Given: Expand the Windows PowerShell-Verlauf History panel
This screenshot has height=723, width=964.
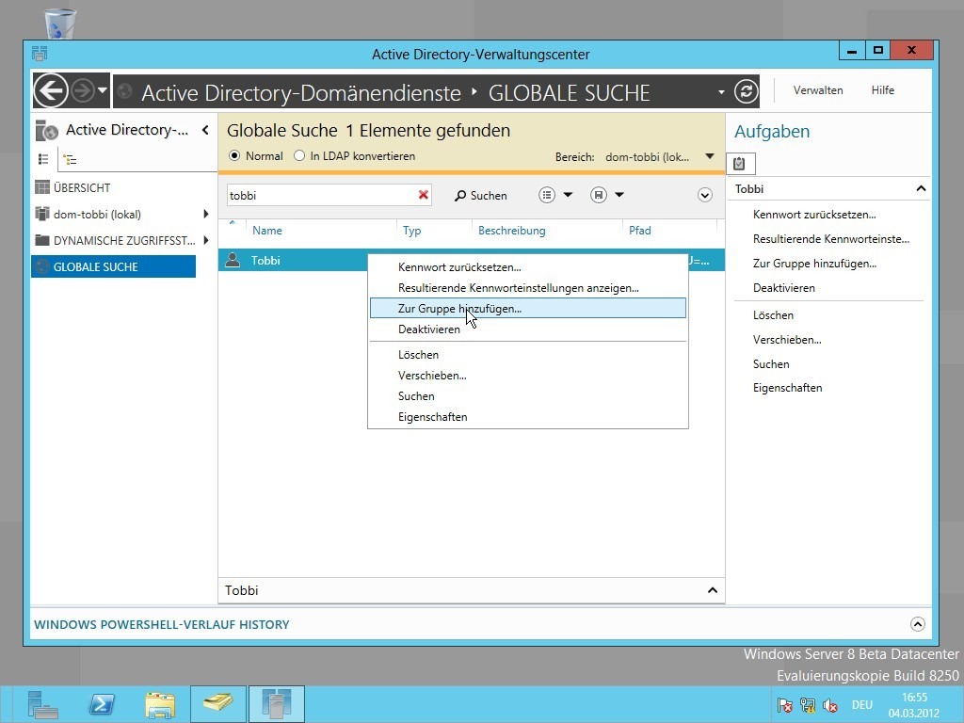Looking at the screenshot, I should coord(917,624).
